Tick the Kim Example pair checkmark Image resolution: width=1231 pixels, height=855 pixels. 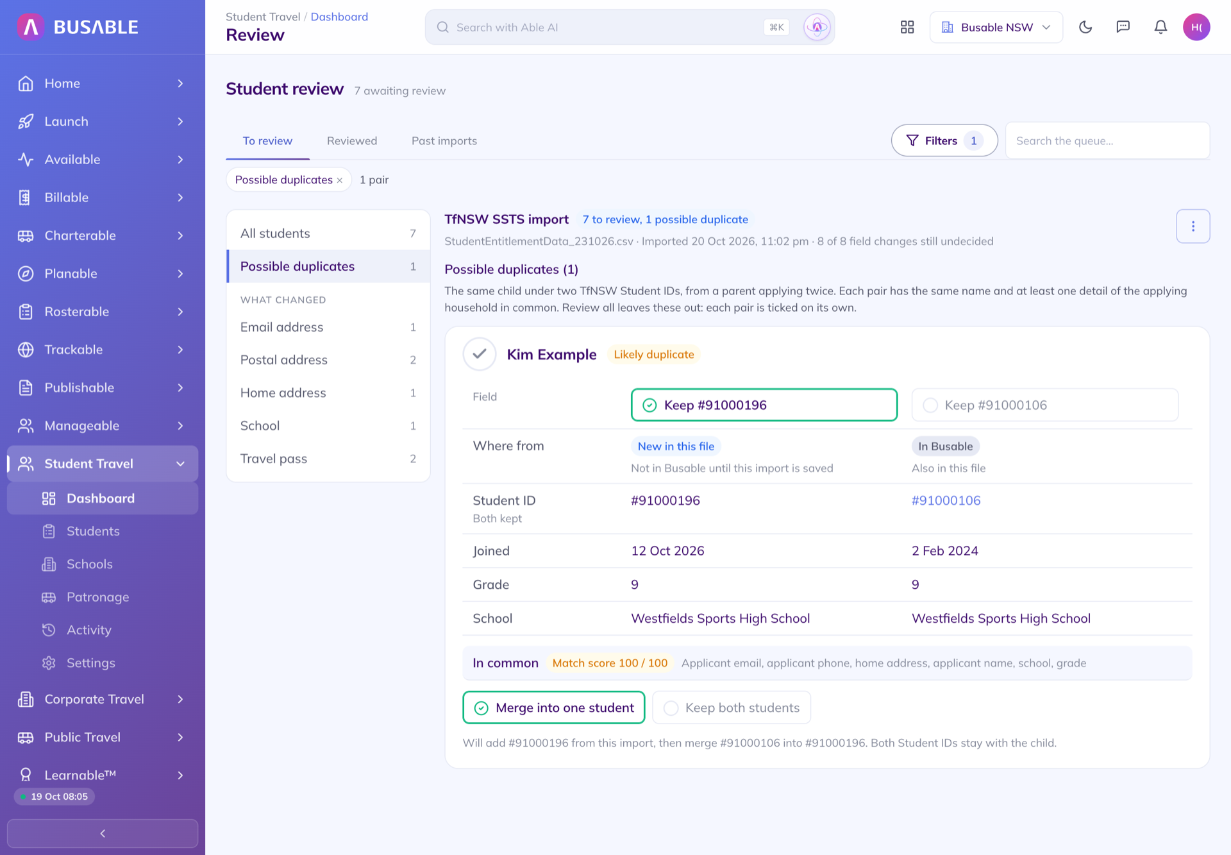click(x=480, y=354)
